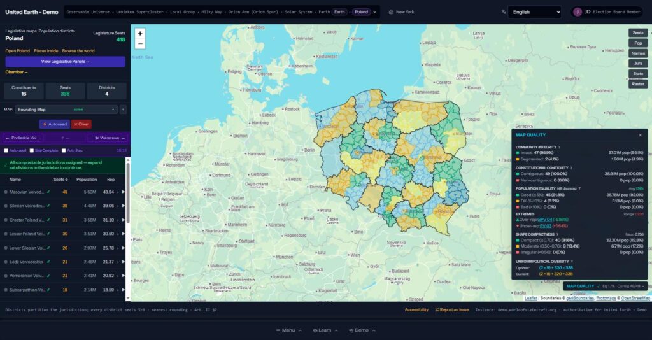Open the Constitutional Contiguity help question mark
This screenshot has height=340, width=652.
pyautogui.click(x=571, y=168)
